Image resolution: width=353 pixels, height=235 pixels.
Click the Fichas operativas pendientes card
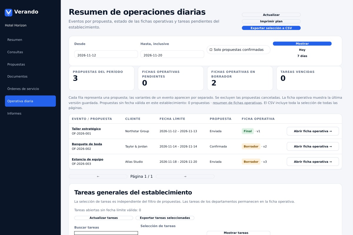(x=171, y=78)
